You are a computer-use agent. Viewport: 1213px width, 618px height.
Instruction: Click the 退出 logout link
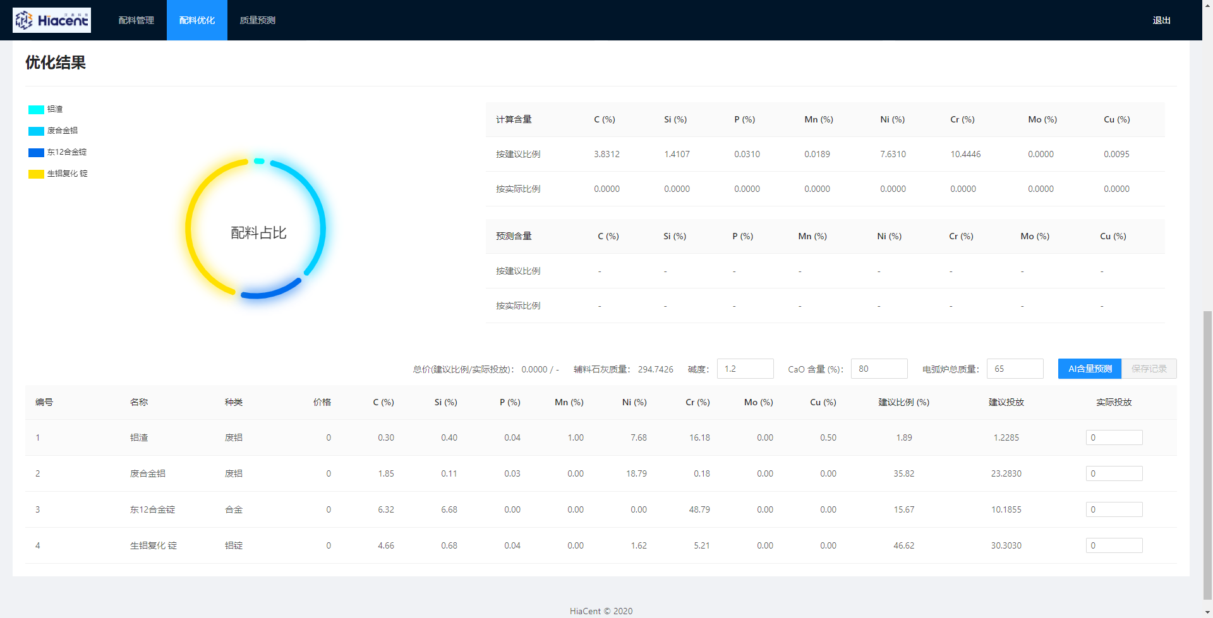click(1161, 20)
